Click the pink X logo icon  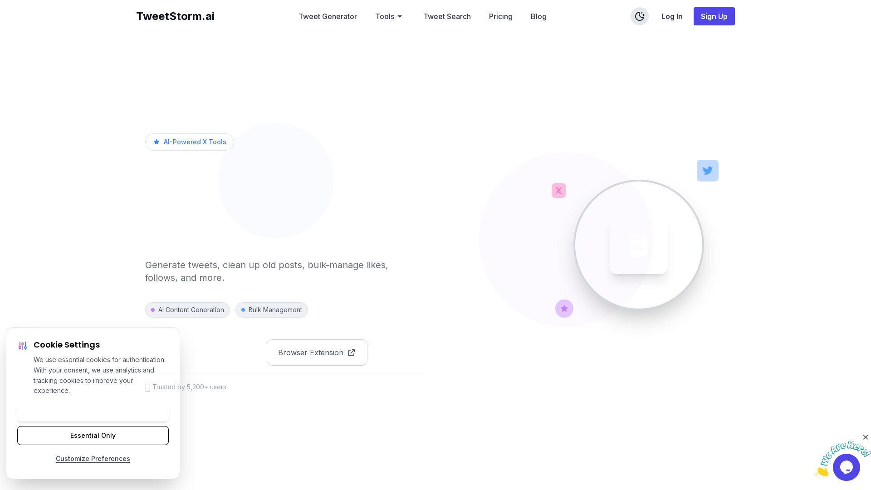pos(559,191)
